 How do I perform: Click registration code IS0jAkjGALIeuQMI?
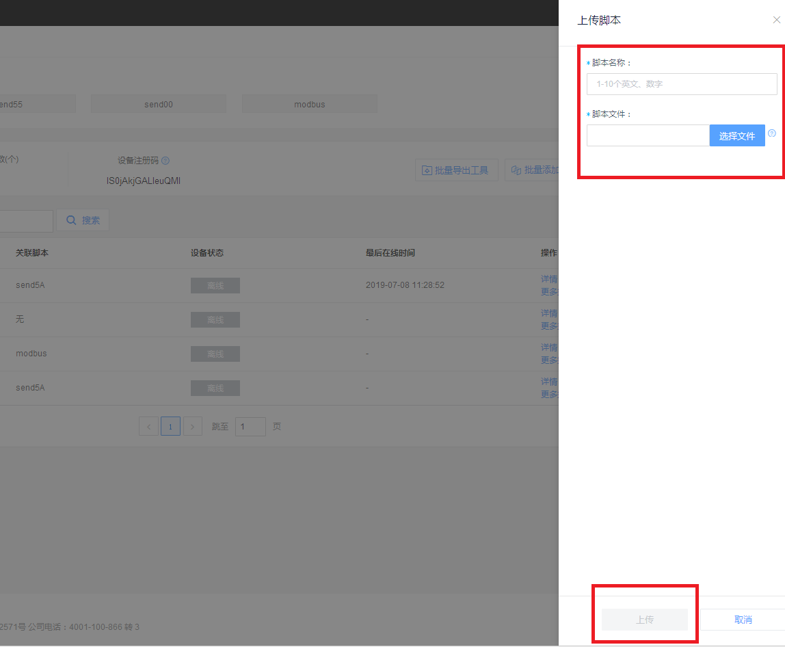[x=144, y=181]
